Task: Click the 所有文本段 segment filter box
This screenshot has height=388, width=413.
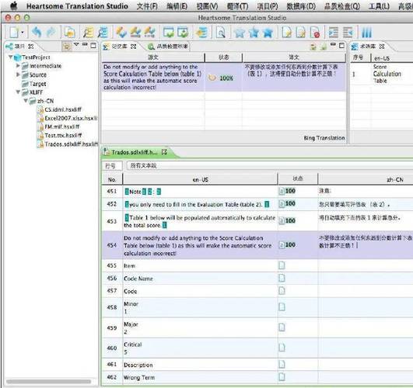Action: [x=270, y=165]
